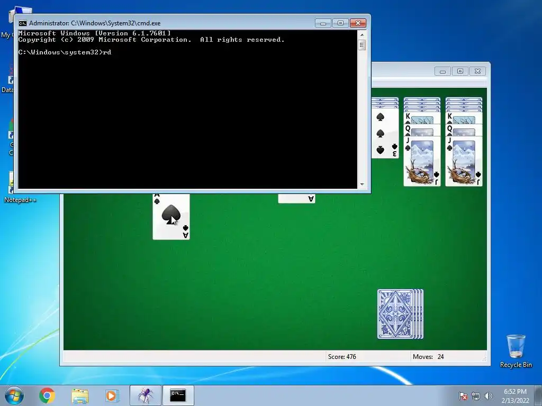Image resolution: width=542 pixels, height=406 pixels.
Task: Open the Windows Start menu orb
Action: pyautogui.click(x=14, y=395)
